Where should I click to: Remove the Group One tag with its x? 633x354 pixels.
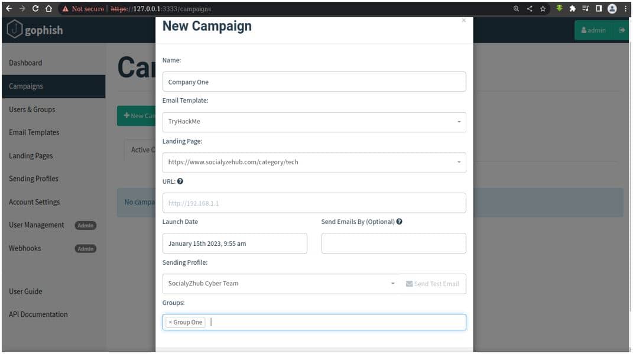click(x=170, y=322)
